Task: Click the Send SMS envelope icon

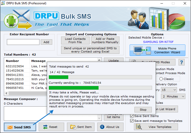Action: click(10, 127)
